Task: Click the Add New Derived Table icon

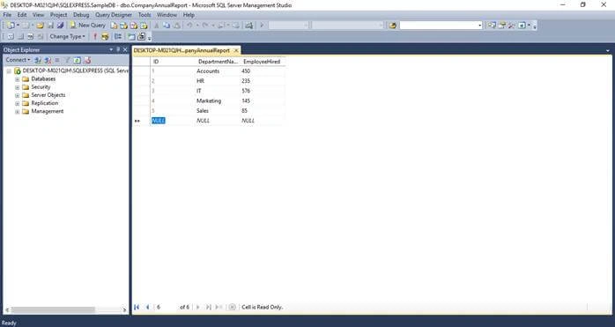Action: [x=141, y=36]
